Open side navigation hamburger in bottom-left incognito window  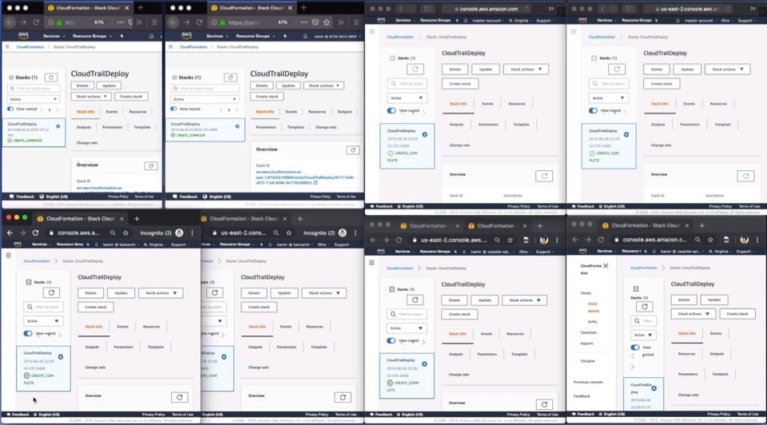pos(8,256)
